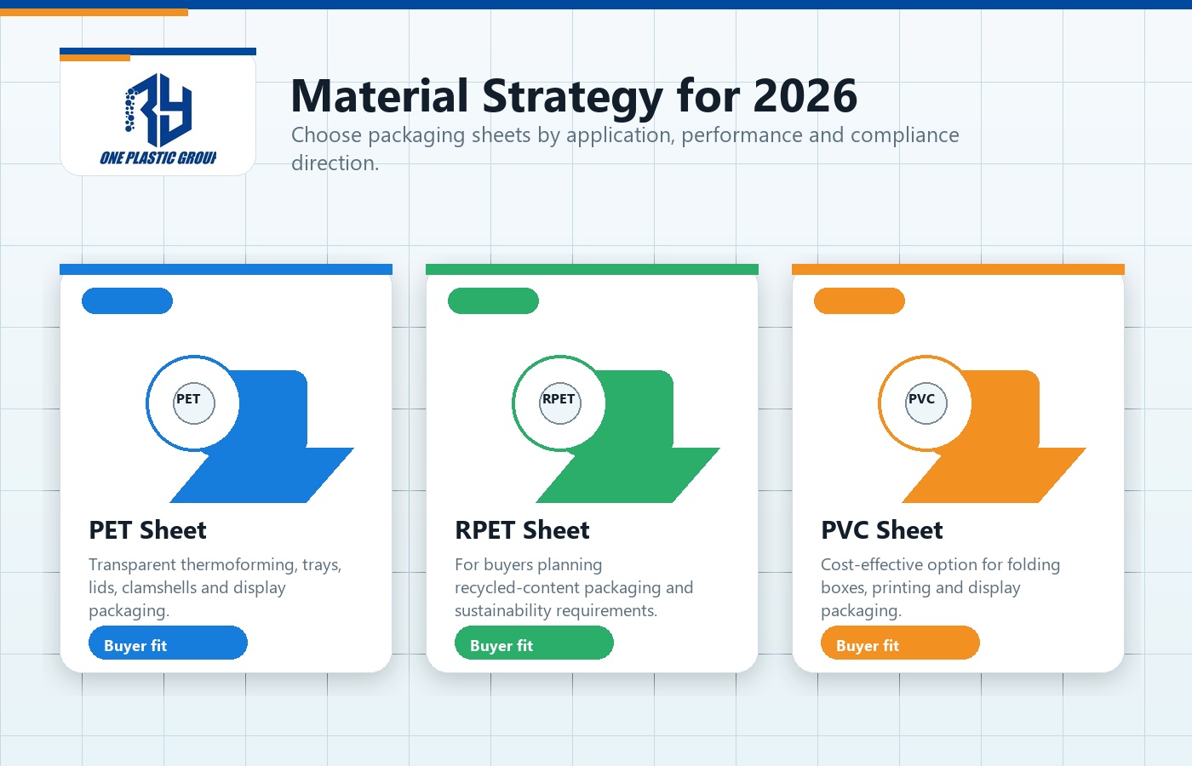Click the PET Sheet heading
Image resolution: width=1192 pixels, height=766 pixels.
coord(148,530)
